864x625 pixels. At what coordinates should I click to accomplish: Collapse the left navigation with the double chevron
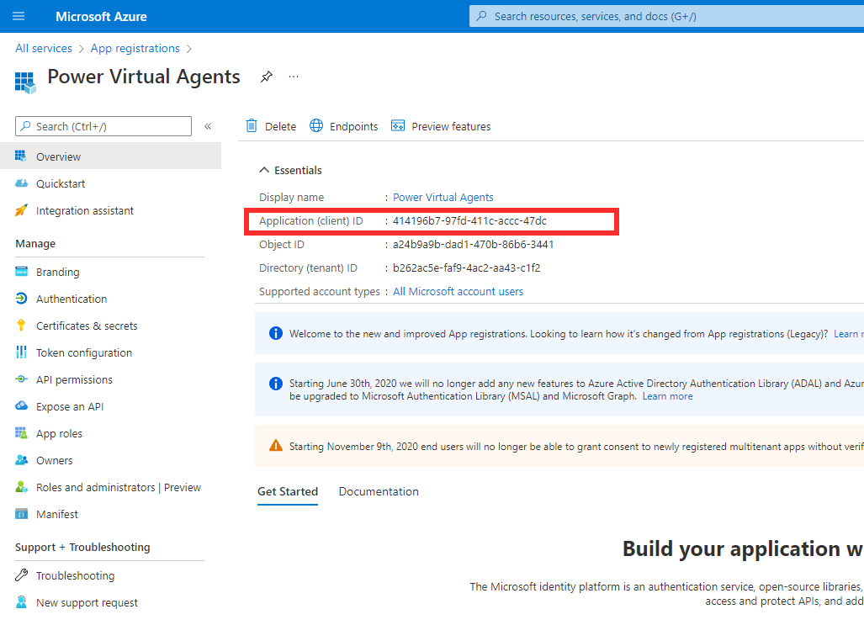tap(208, 126)
